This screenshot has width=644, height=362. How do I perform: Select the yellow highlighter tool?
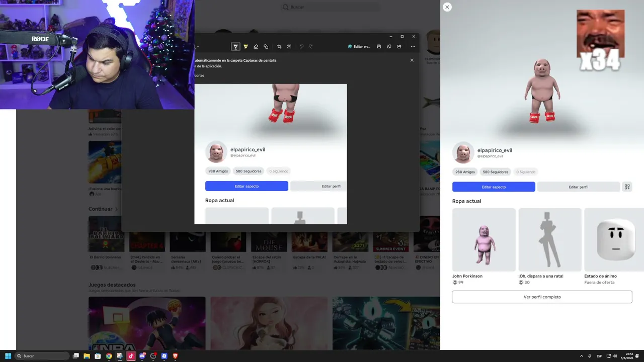pyautogui.click(x=246, y=47)
